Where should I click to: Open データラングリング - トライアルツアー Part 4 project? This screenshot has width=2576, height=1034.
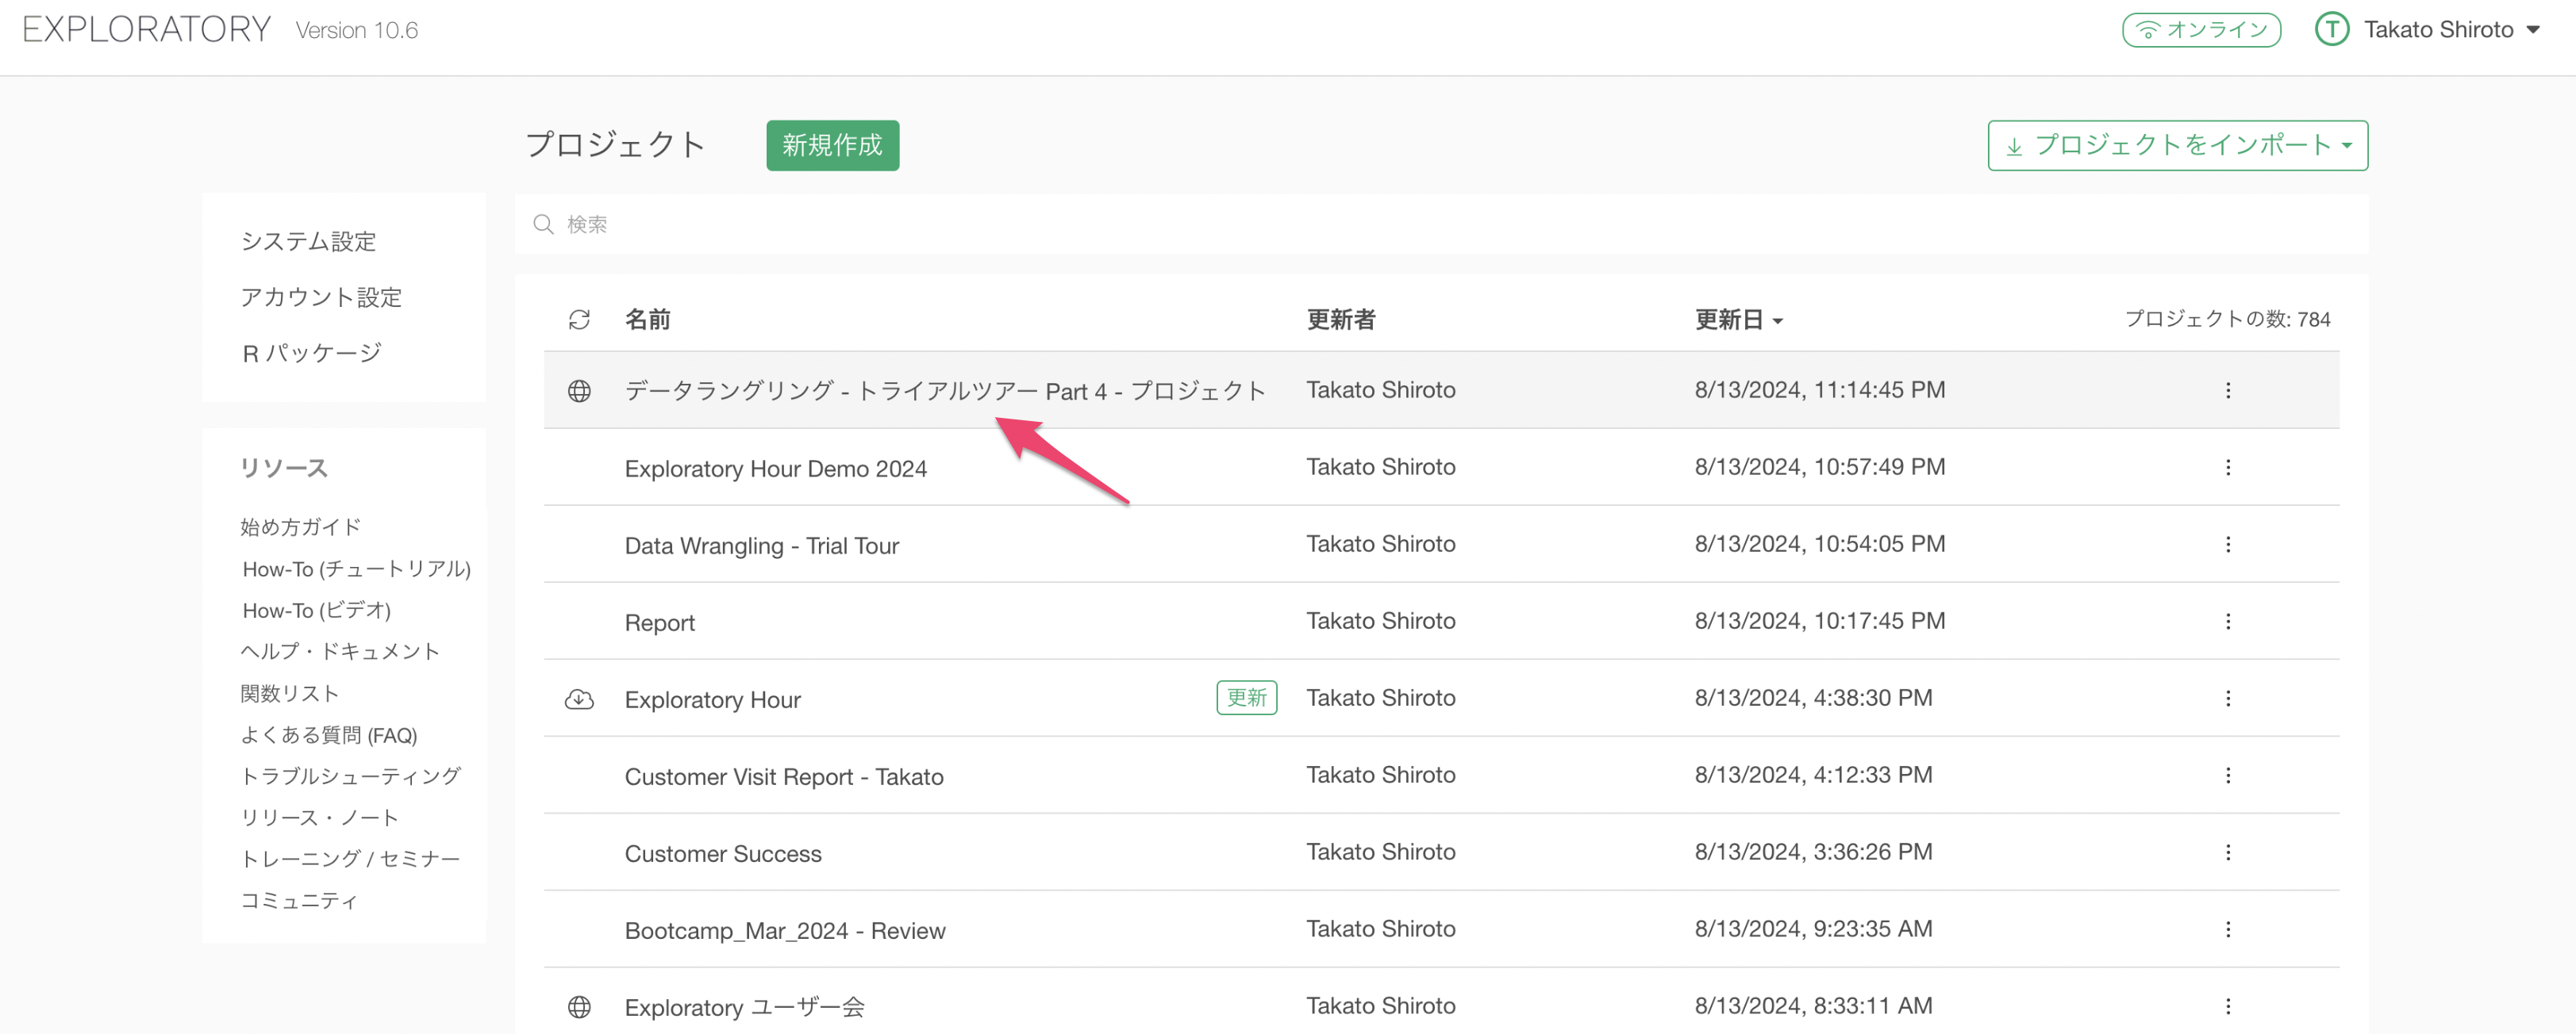tap(945, 391)
